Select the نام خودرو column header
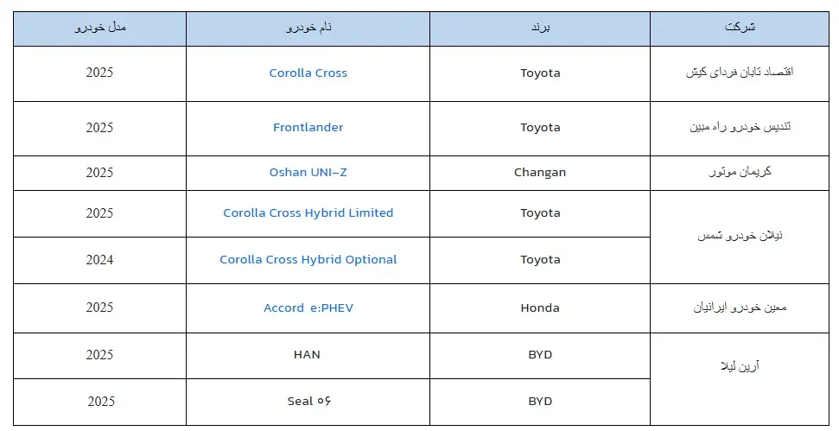The height and width of the screenshot is (431, 839). (x=308, y=29)
